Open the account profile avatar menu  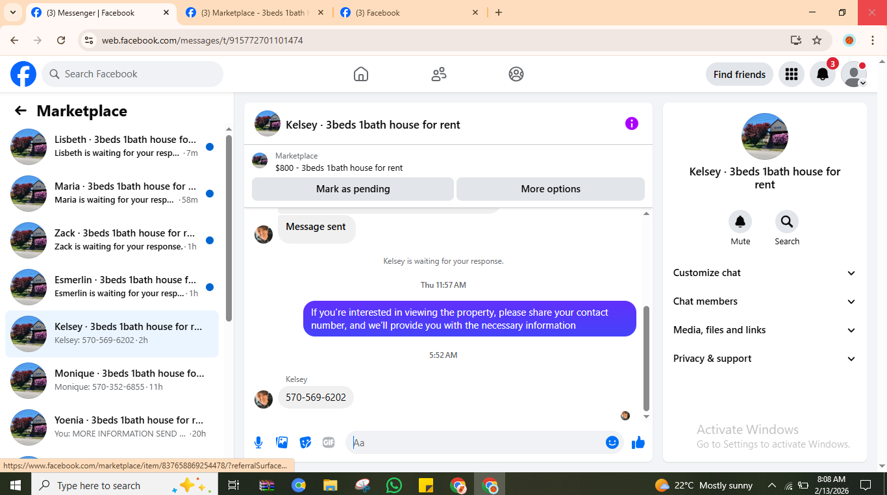point(854,74)
